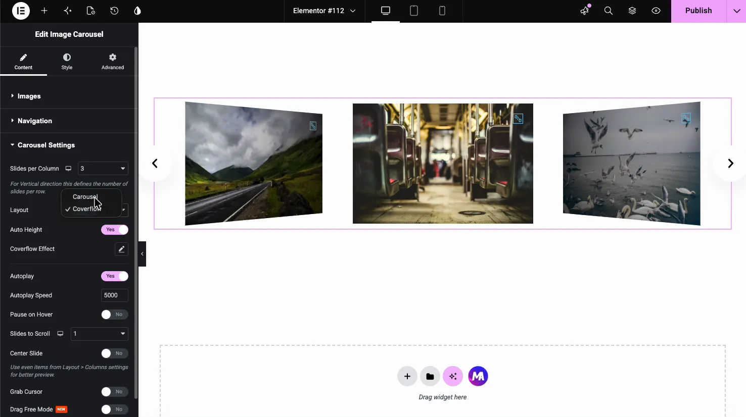Open the structure layers icon
The height and width of the screenshot is (417, 746).
[632, 11]
